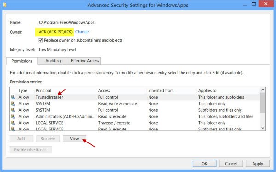Click the user icon for SYSTEM Subfolders and files only
Image resolution: width=276 pixels, height=172 pixels.
[x=13, y=110]
